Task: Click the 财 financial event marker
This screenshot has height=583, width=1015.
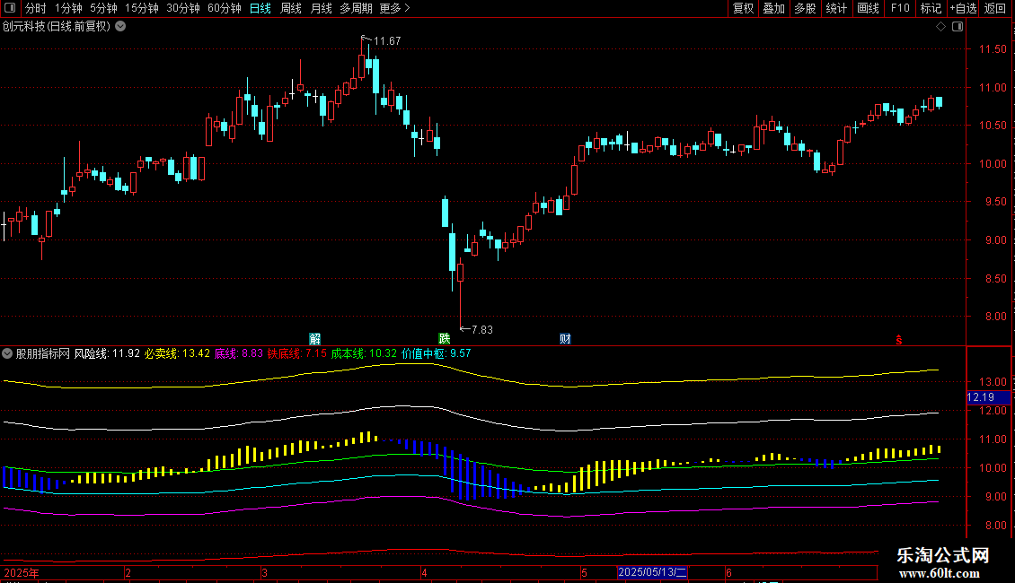Action: tap(565, 339)
